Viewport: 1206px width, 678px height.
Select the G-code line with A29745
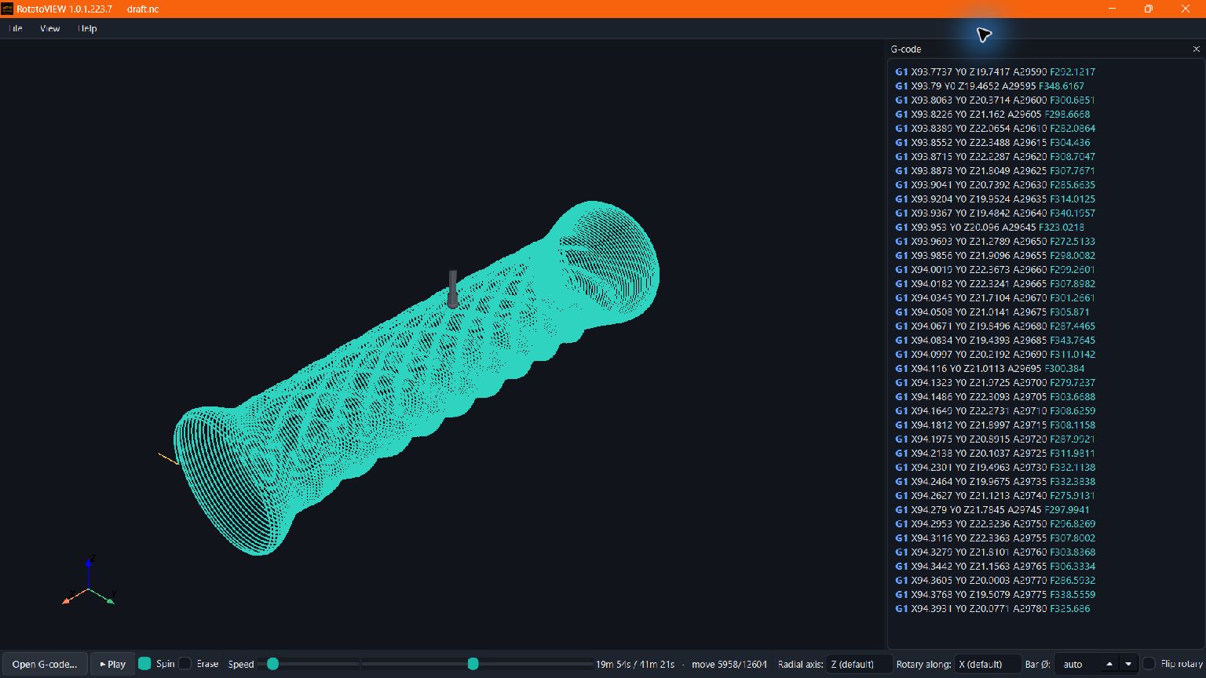point(992,509)
